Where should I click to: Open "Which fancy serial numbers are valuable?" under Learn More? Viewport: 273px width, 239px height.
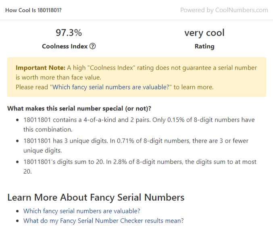(81, 211)
